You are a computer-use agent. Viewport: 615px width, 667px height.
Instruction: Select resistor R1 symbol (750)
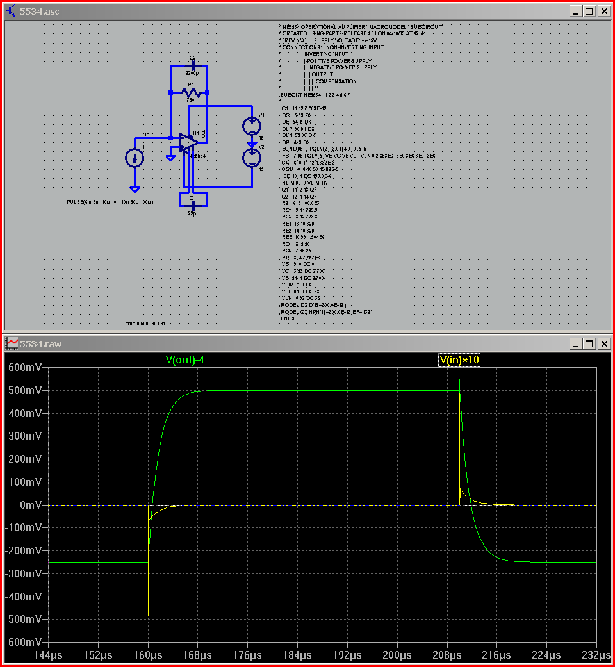click(x=190, y=92)
